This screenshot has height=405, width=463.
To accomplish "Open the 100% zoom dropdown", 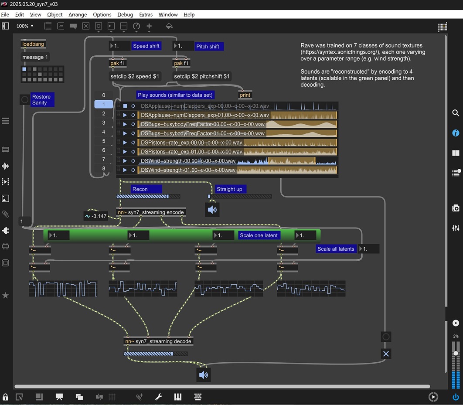I will click(x=25, y=26).
